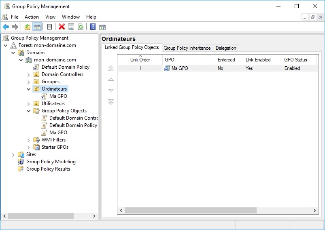Click left arrow of tree pane scrollbar
The width and height of the screenshot is (325, 230).
tap(4, 216)
